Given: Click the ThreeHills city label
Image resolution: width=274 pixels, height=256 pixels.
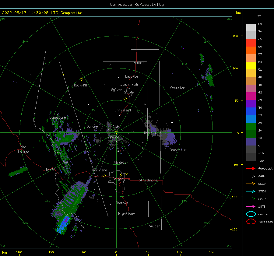Looking at the screenshot, I should pyautogui.click(x=153, y=133).
